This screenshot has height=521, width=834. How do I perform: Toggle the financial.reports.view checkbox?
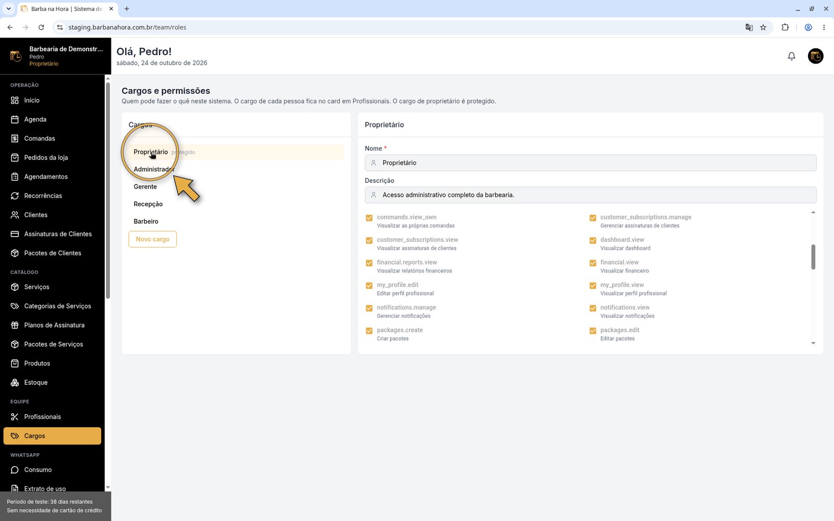369,263
